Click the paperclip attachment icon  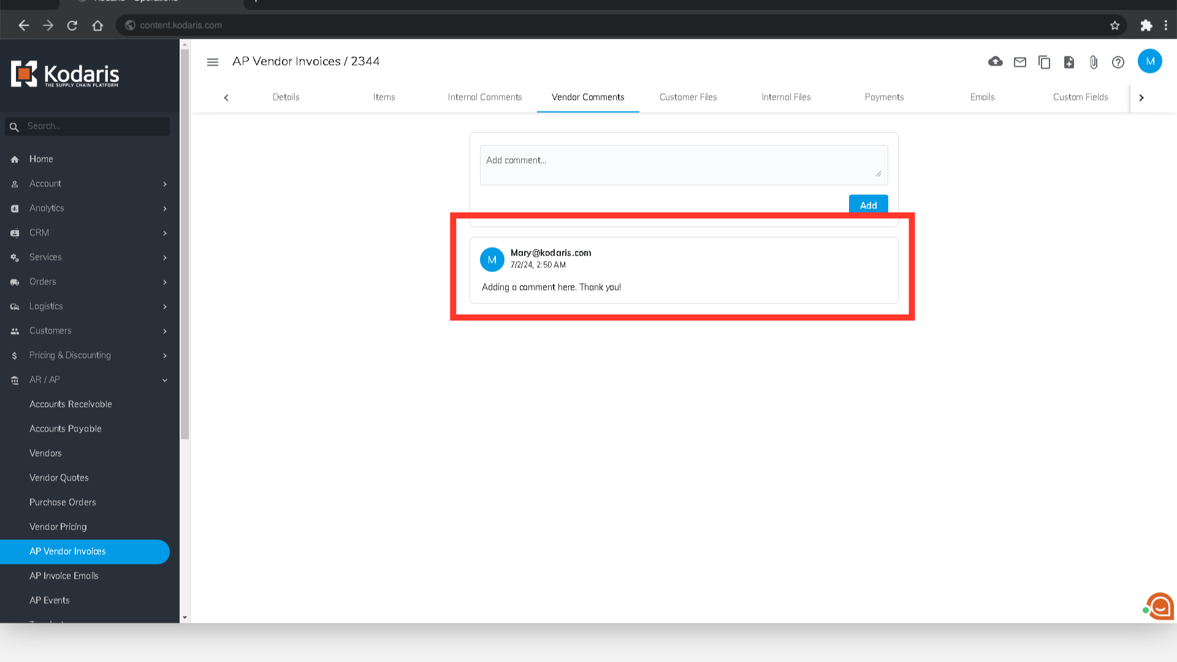click(x=1093, y=62)
